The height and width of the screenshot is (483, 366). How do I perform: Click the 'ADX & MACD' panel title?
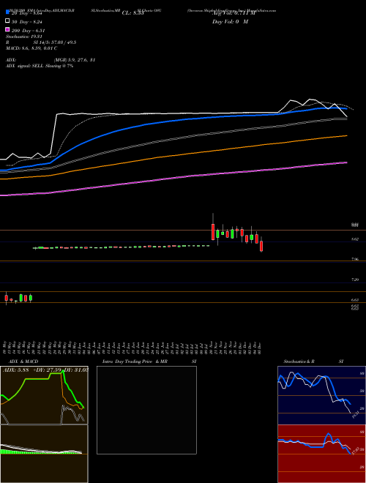(x=23, y=362)
